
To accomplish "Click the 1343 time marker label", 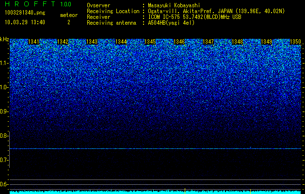I will 92,42.
